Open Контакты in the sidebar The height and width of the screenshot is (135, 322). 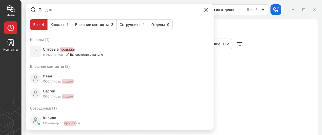click(11, 45)
